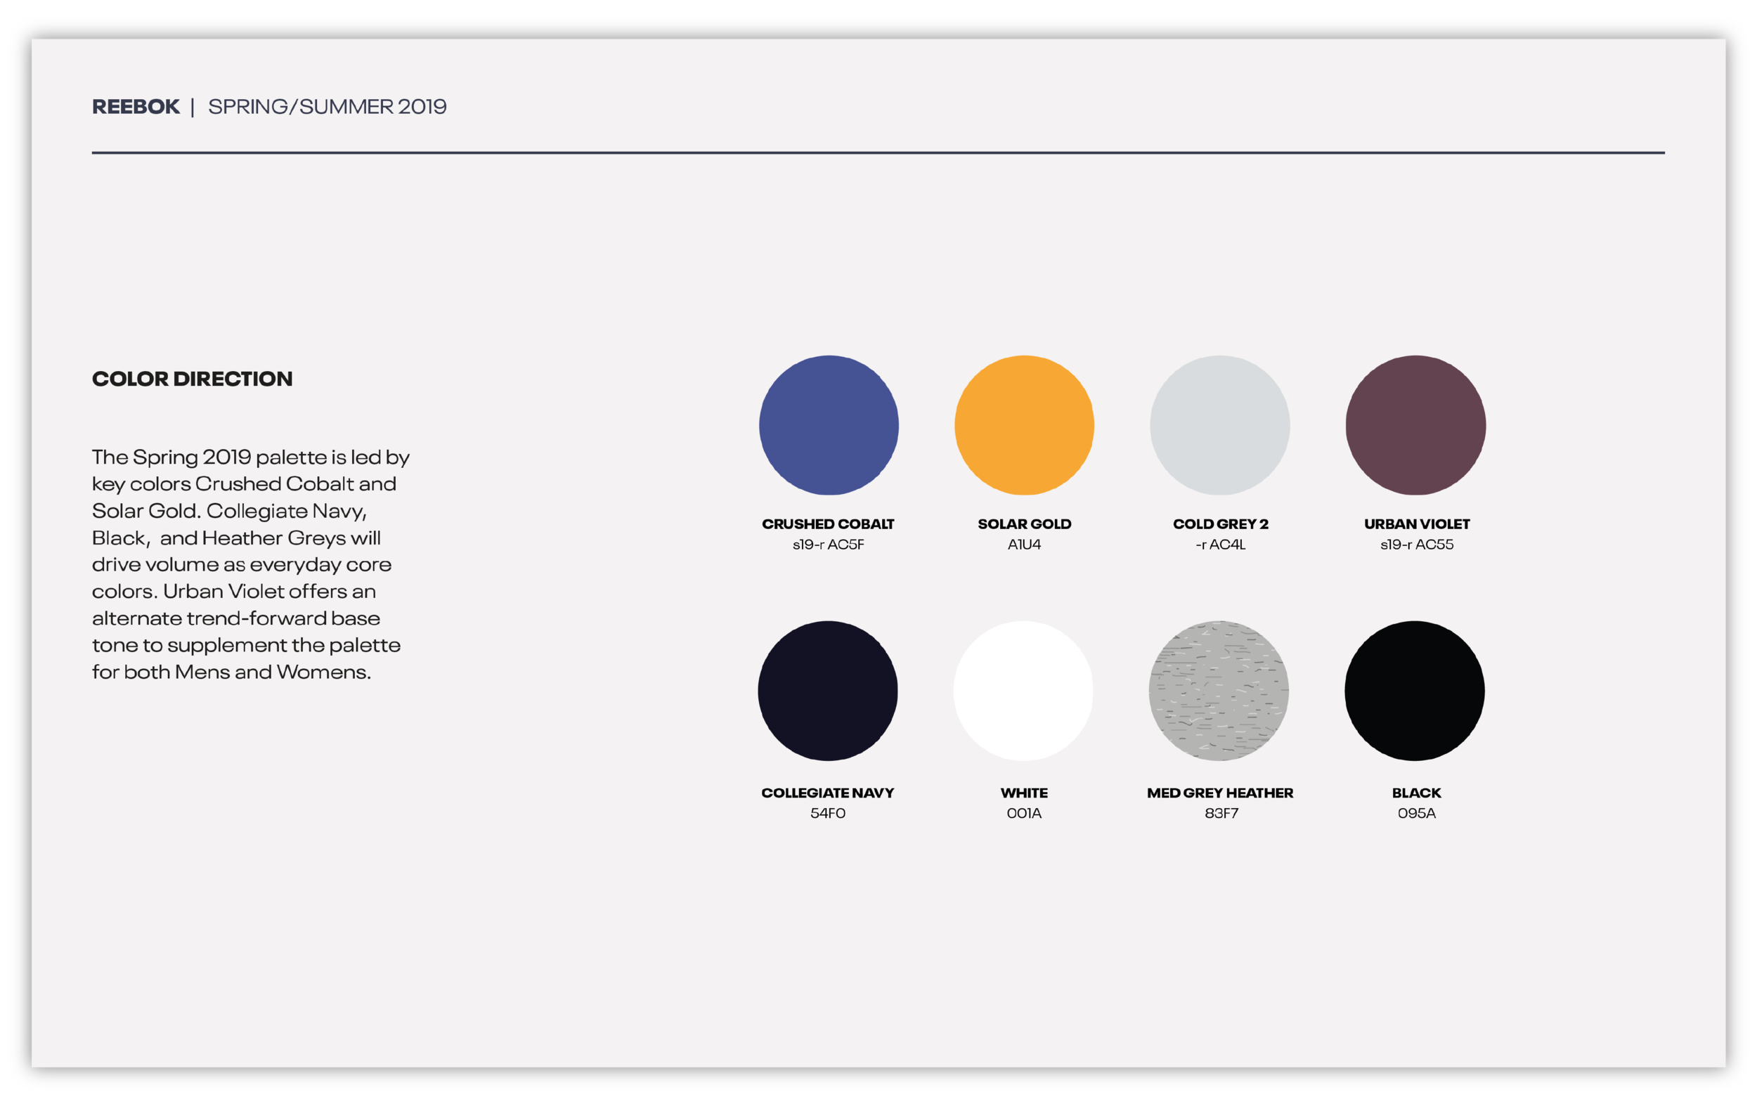The width and height of the screenshot is (1757, 1106).
Task: Click the line starting 'The Spring 2019 palette'
Action: (x=251, y=457)
